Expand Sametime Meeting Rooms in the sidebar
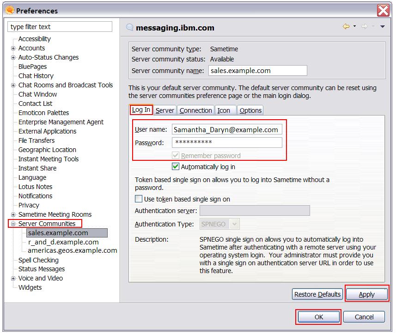The image size is (396, 335). coord(13,214)
